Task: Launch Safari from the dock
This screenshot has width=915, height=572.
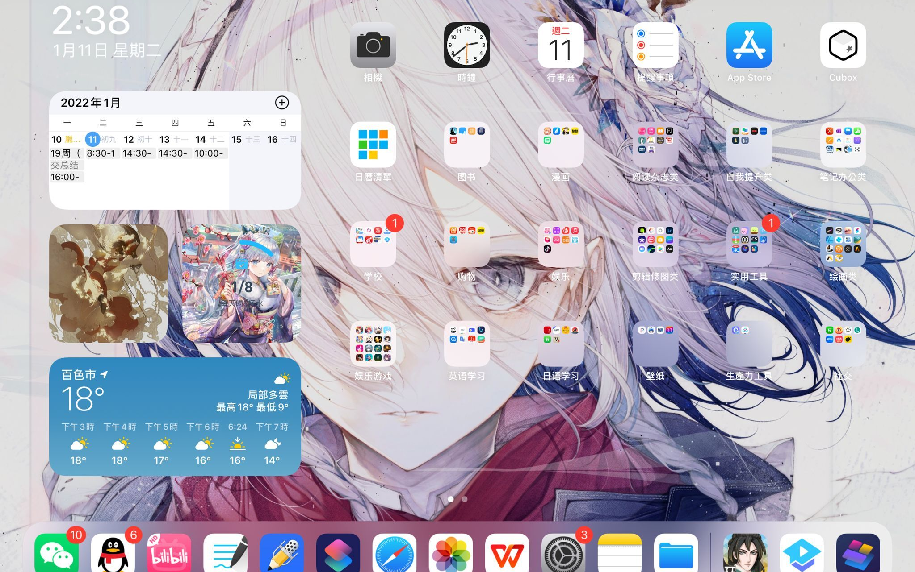Action: point(395,553)
